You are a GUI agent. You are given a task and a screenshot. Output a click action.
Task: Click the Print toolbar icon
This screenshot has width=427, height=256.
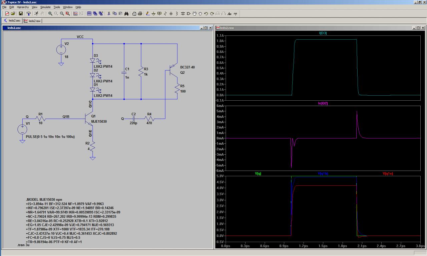pos(140,14)
